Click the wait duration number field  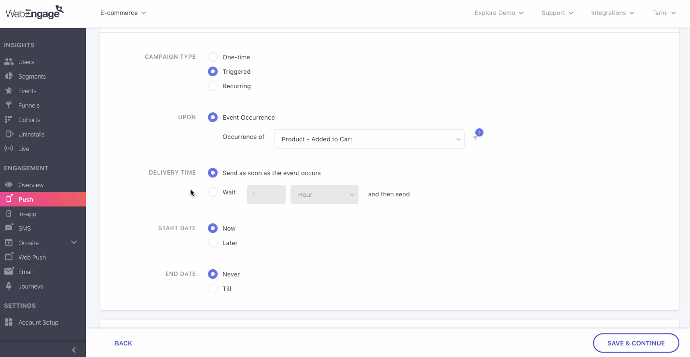coord(266,194)
